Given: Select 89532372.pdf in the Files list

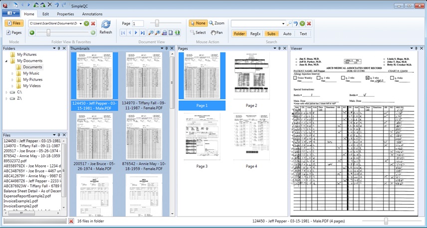Looking at the screenshot, I should click(15, 161).
